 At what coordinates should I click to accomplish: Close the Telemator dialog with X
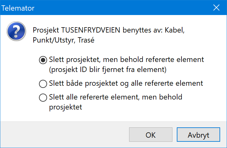point(216,8)
